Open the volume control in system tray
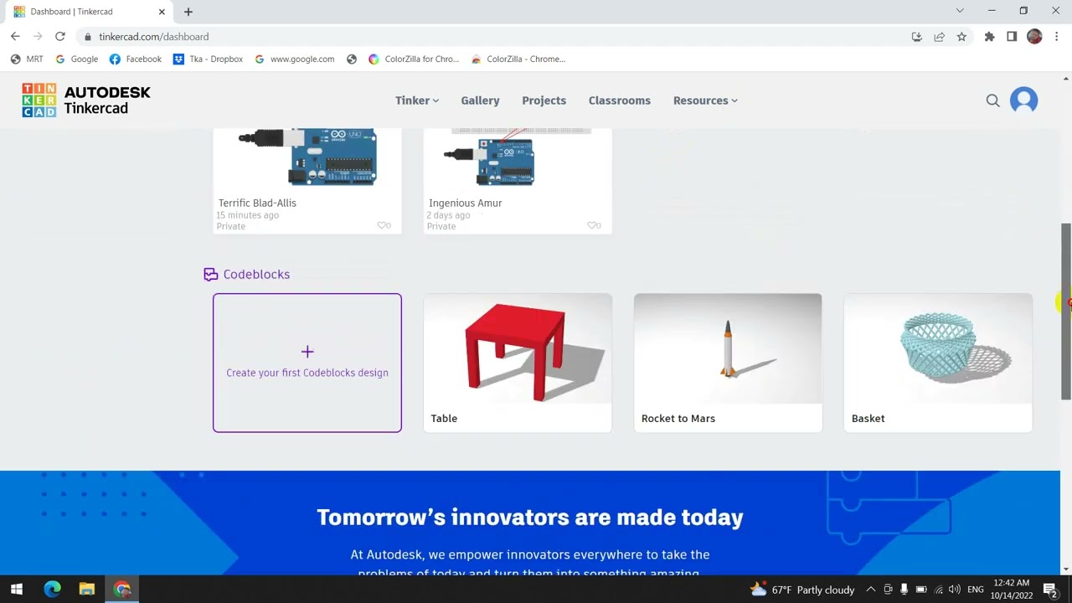 (x=954, y=590)
